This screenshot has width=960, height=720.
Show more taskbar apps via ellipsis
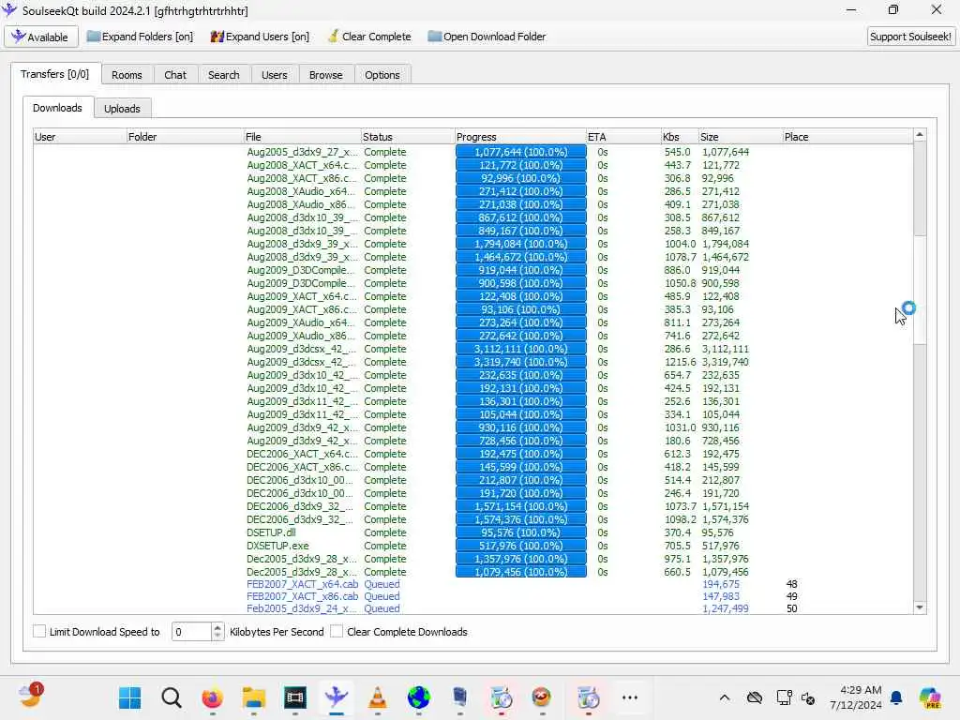[629, 697]
